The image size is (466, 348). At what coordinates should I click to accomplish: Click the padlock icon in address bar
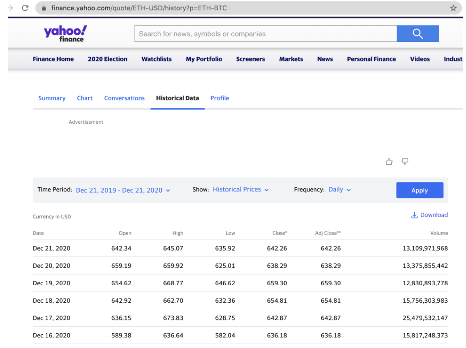click(44, 8)
